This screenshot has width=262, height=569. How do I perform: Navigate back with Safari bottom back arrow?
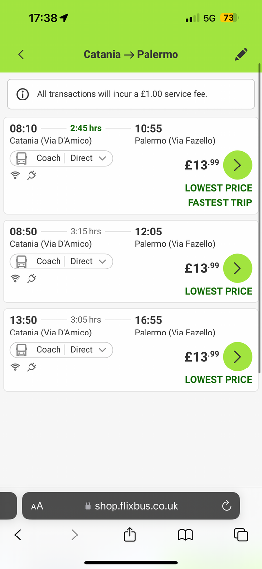point(18,535)
